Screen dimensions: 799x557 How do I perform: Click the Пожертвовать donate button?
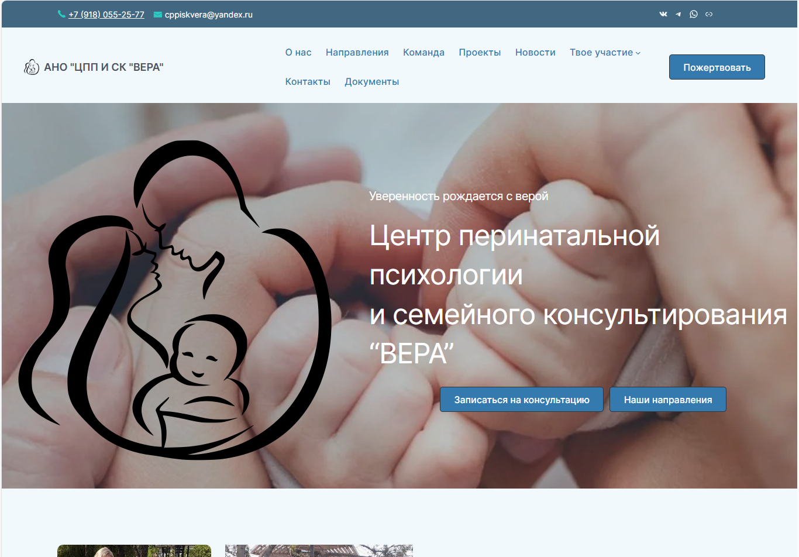(x=717, y=67)
